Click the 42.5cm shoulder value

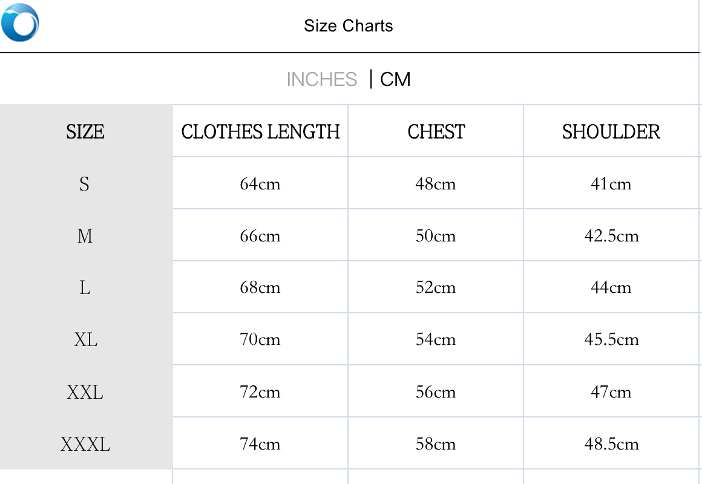[611, 236]
